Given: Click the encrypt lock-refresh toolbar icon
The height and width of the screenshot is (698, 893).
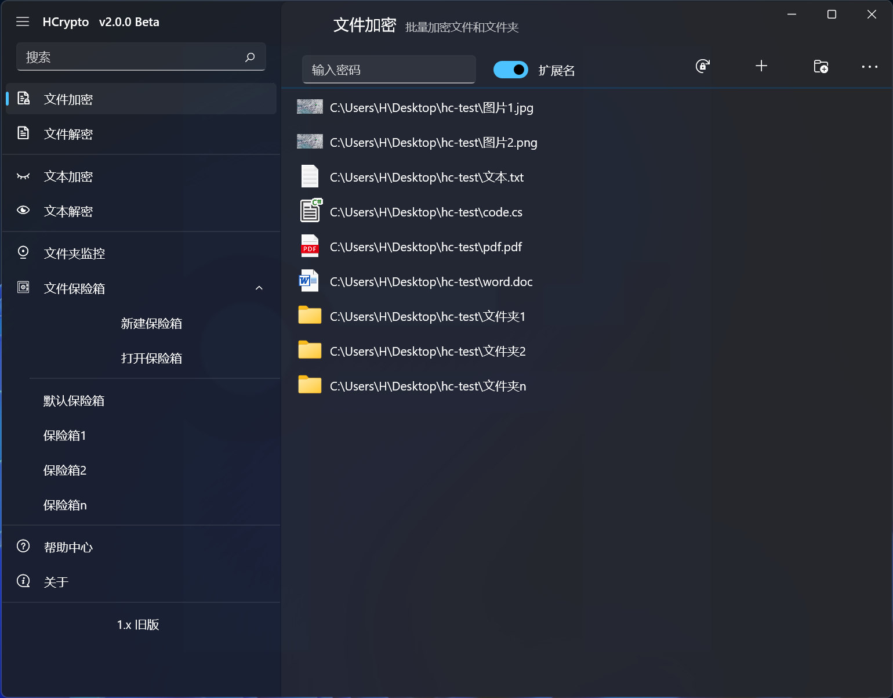Looking at the screenshot, I should point(703,66).
